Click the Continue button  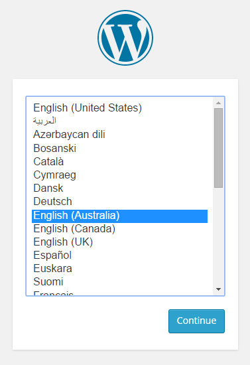click(x=196, y=321)
